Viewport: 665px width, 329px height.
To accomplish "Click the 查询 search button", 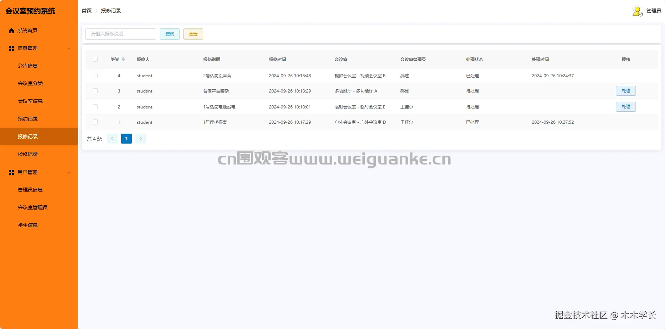I will 170,34.
